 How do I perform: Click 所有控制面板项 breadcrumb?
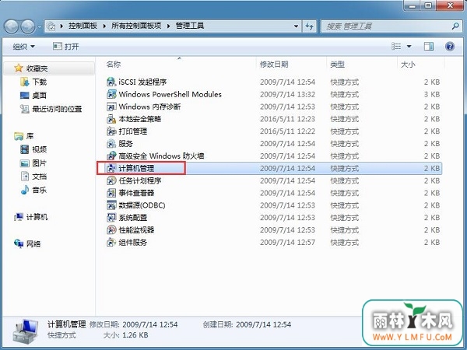[x=136, y=26]
